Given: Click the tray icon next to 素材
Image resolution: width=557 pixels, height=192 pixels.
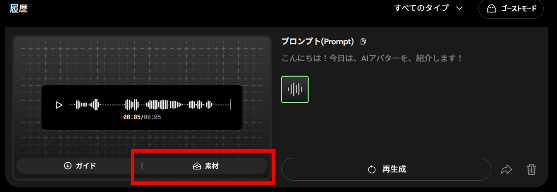Looking at the screenshot, I should [x=197, y=166].
